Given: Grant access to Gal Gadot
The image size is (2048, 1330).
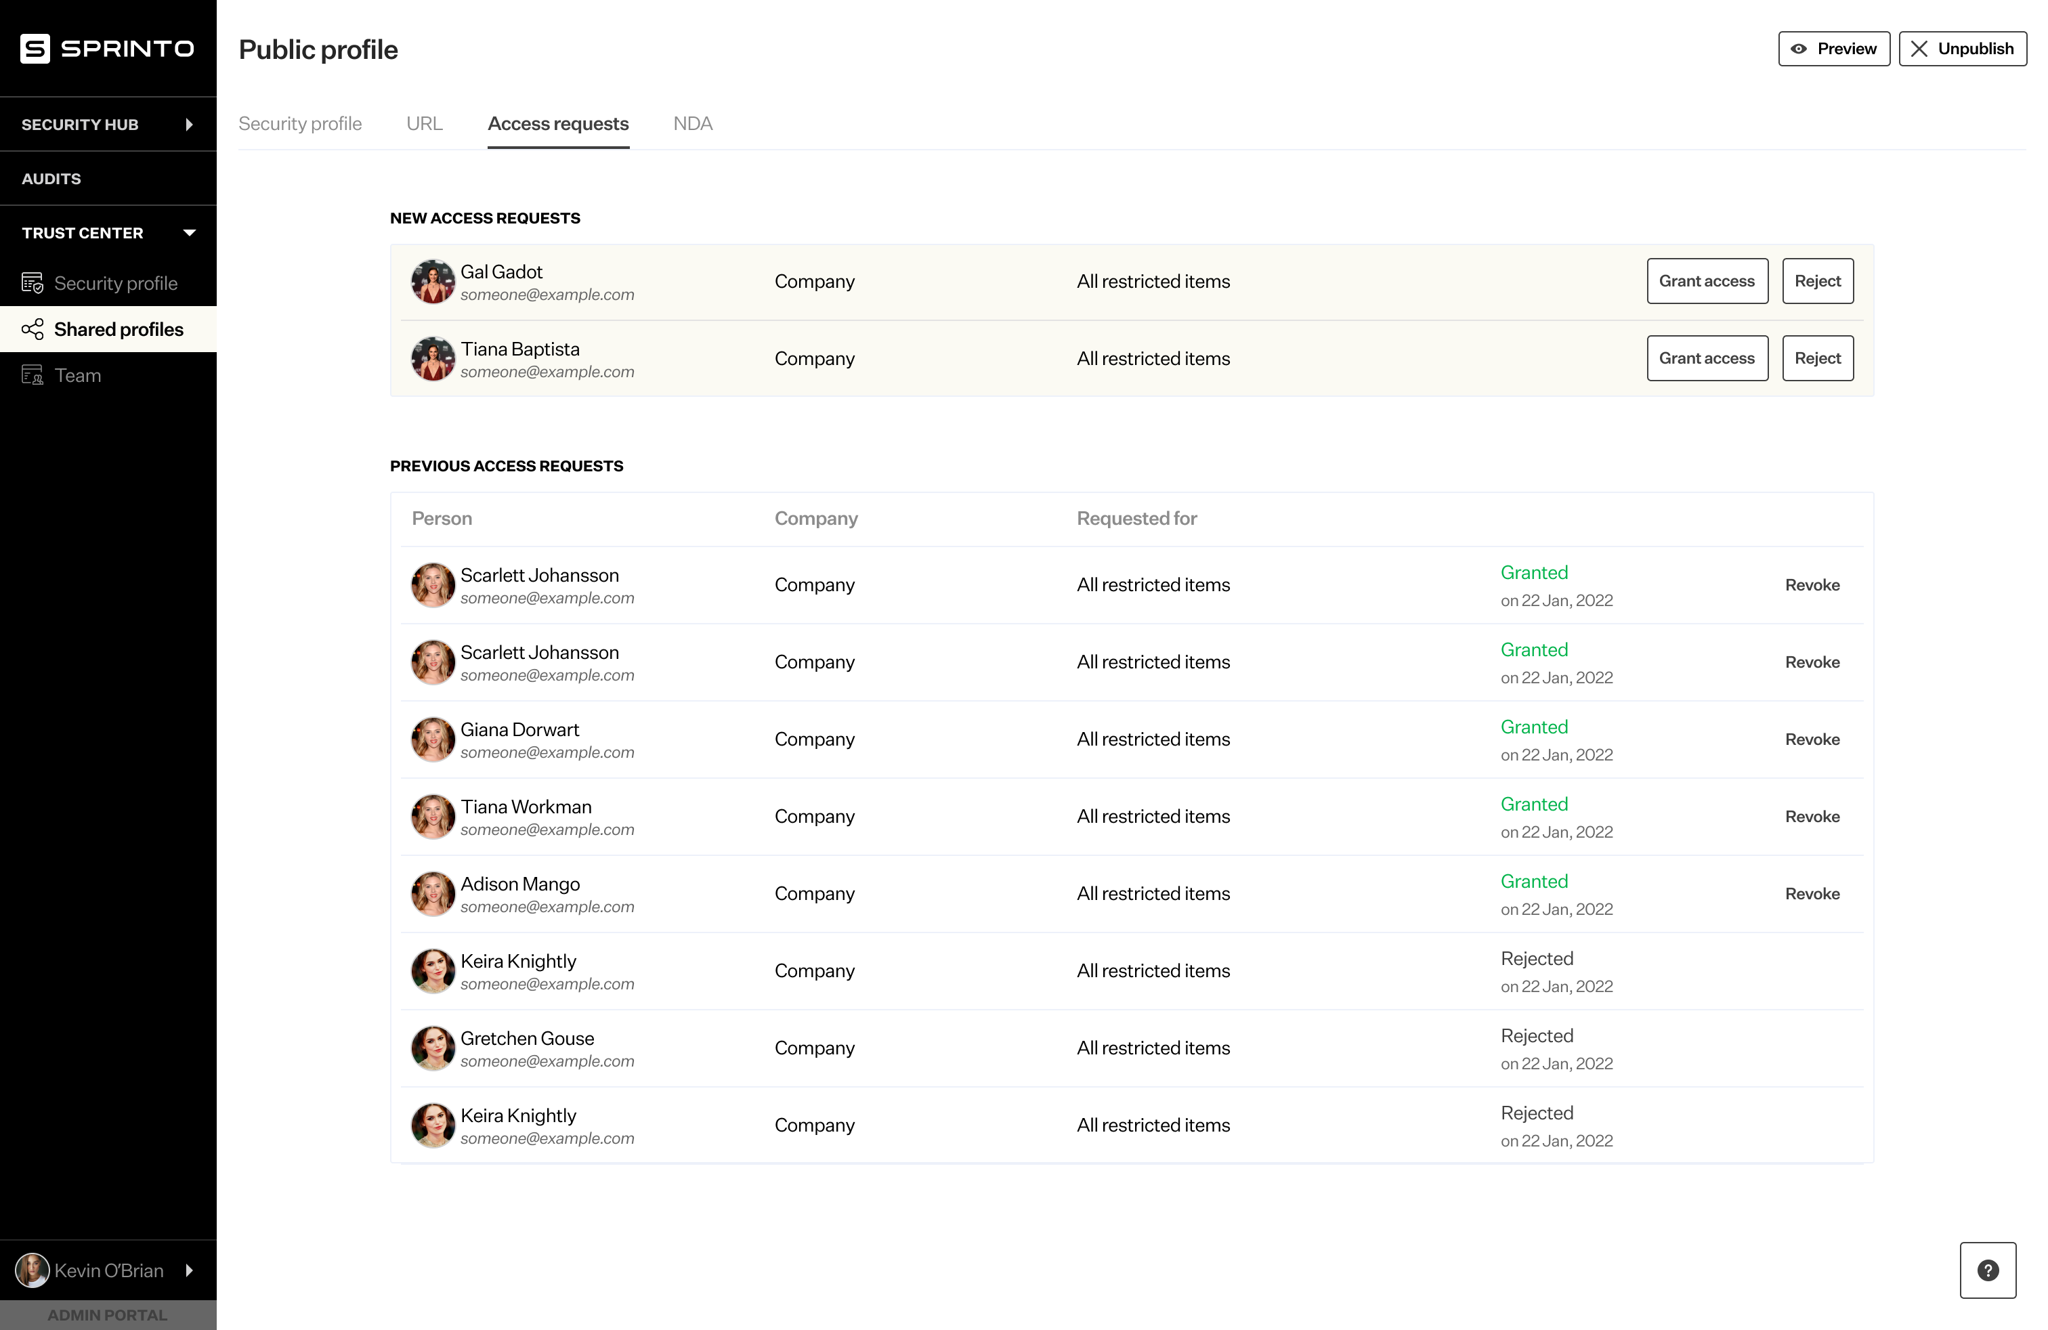Looking at the screenshot, I should click(x=1707, y=280).
